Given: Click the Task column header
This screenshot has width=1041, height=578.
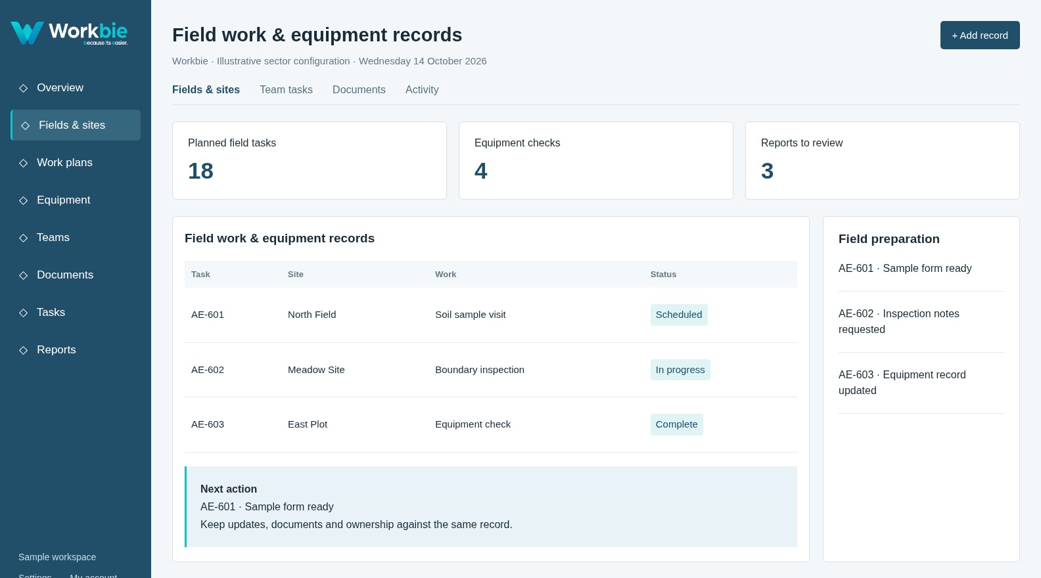Looking at the screenshot, I should pos(200,275).
